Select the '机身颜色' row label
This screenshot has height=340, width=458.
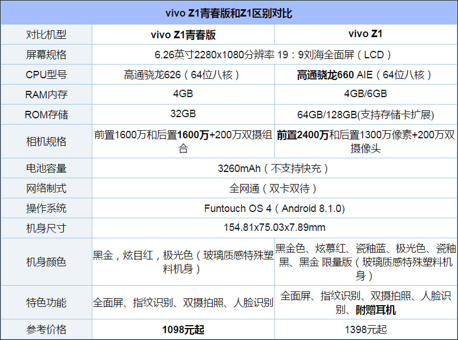46,262
